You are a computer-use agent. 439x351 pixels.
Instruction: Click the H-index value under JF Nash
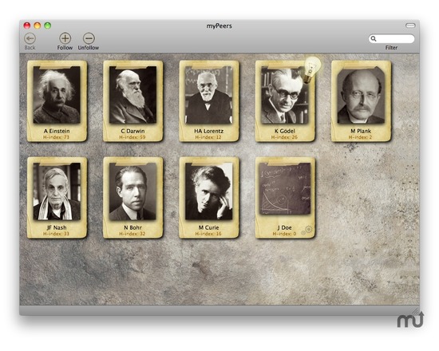pos(56,234)
